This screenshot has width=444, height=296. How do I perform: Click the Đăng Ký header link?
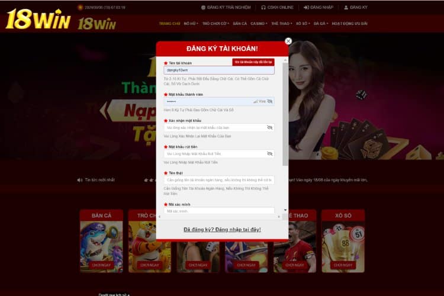coord(359,7)
